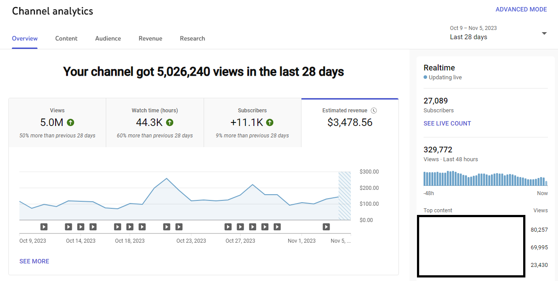Go to the Revenue tab
The width and height of the screenshot is (558, 281).
[150, 38]
